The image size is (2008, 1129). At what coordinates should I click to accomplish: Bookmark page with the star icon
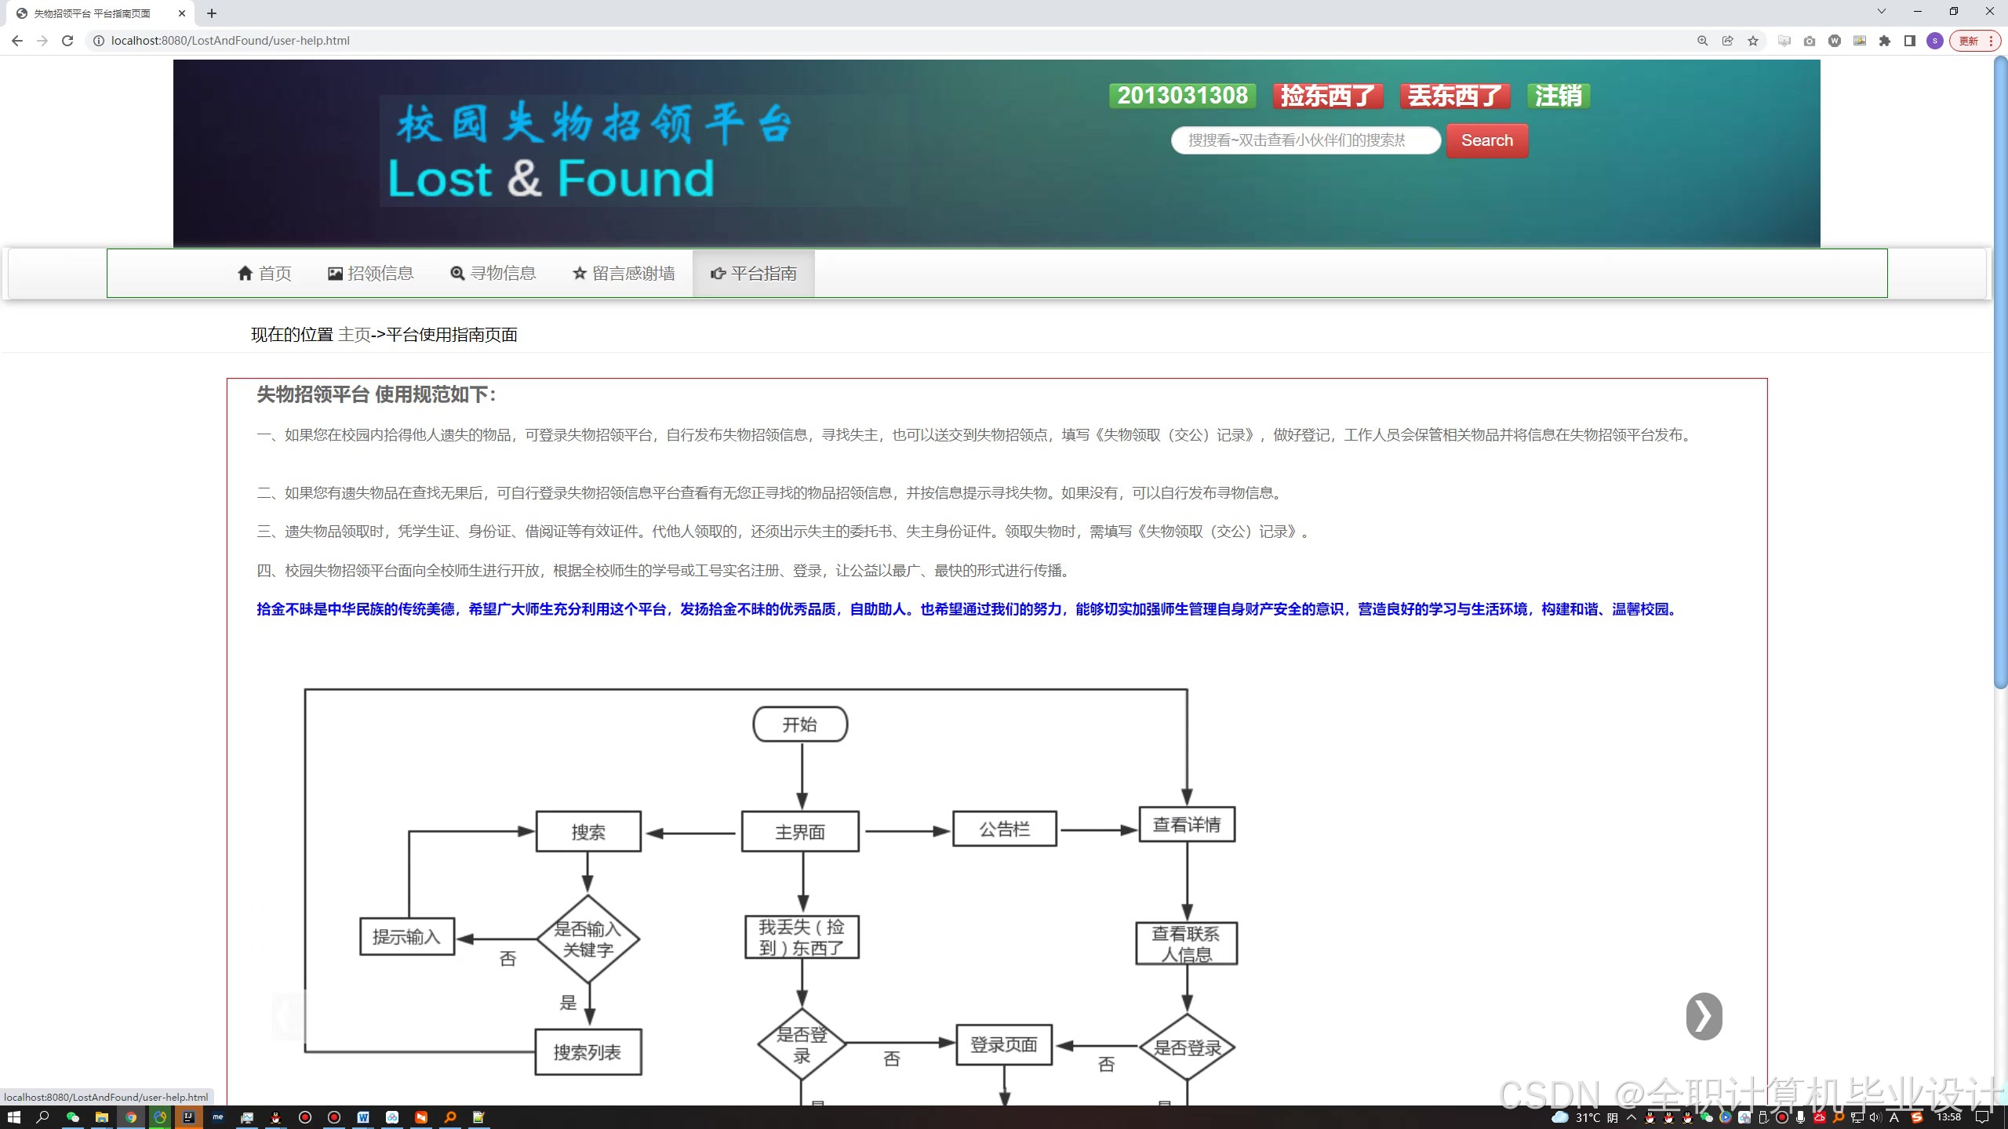click(1753, 41)
